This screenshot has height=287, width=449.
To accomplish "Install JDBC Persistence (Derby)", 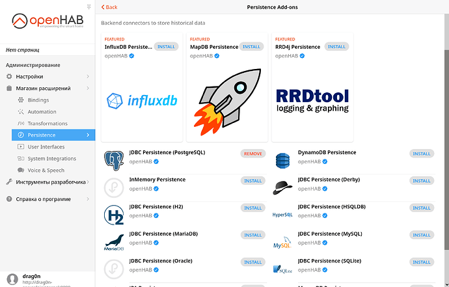I will point(422,181).
